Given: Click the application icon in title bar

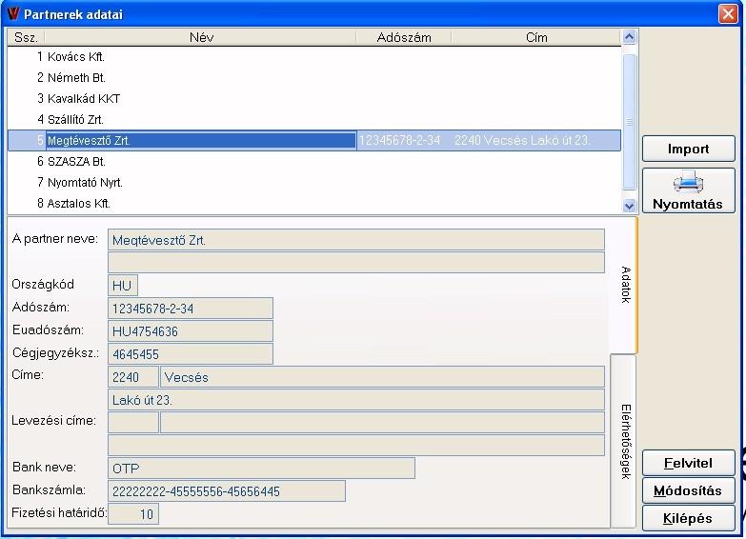Looking at the screenshot, I should (13, 13).
